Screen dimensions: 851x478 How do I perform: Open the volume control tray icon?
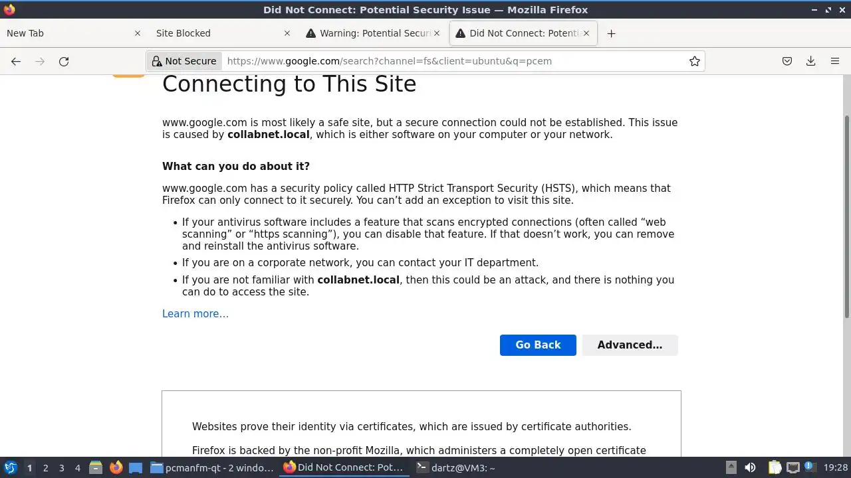pyautogui.click(x=750, y=467)
